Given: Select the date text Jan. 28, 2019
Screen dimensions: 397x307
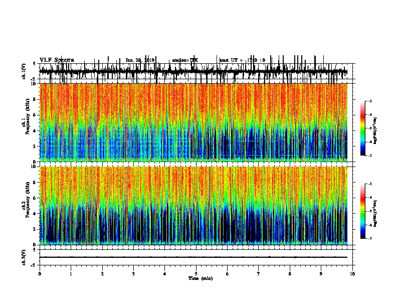Looking at the screenshot, I should pos(140,60).
